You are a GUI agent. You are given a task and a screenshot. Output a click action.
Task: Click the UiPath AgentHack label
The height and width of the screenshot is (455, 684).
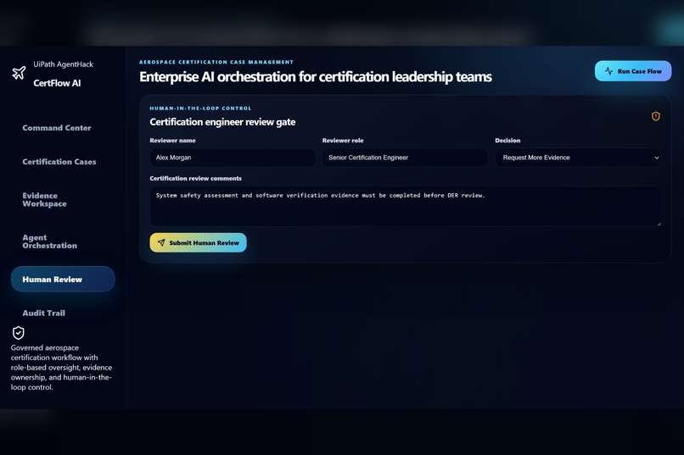(x=64, y=64)
